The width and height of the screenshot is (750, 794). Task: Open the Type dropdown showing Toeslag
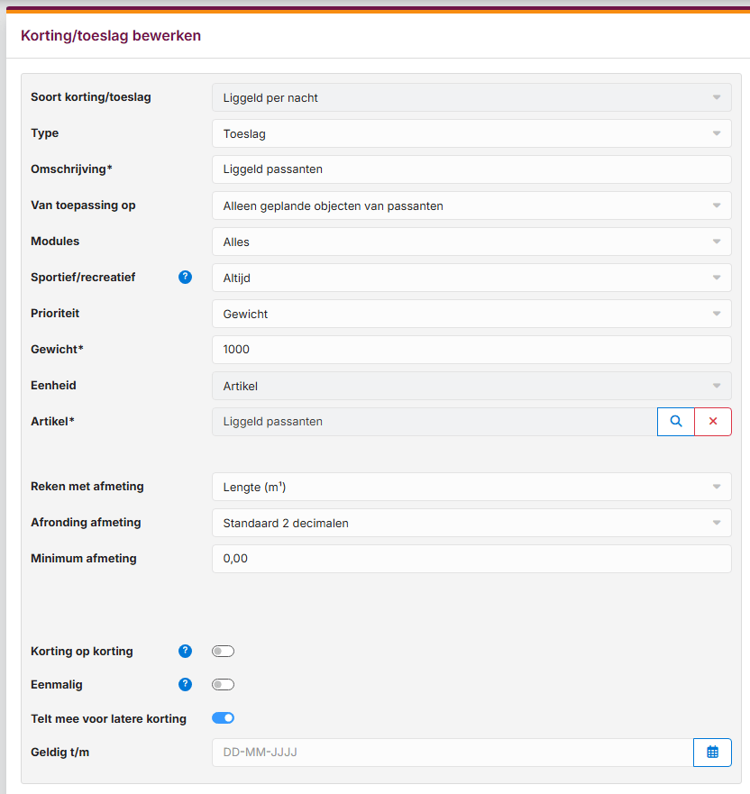click(471, 133)
